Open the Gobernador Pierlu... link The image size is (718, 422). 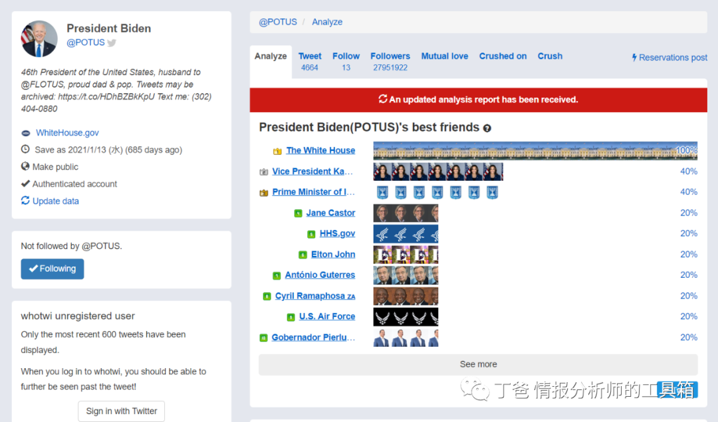coord(313,338)
